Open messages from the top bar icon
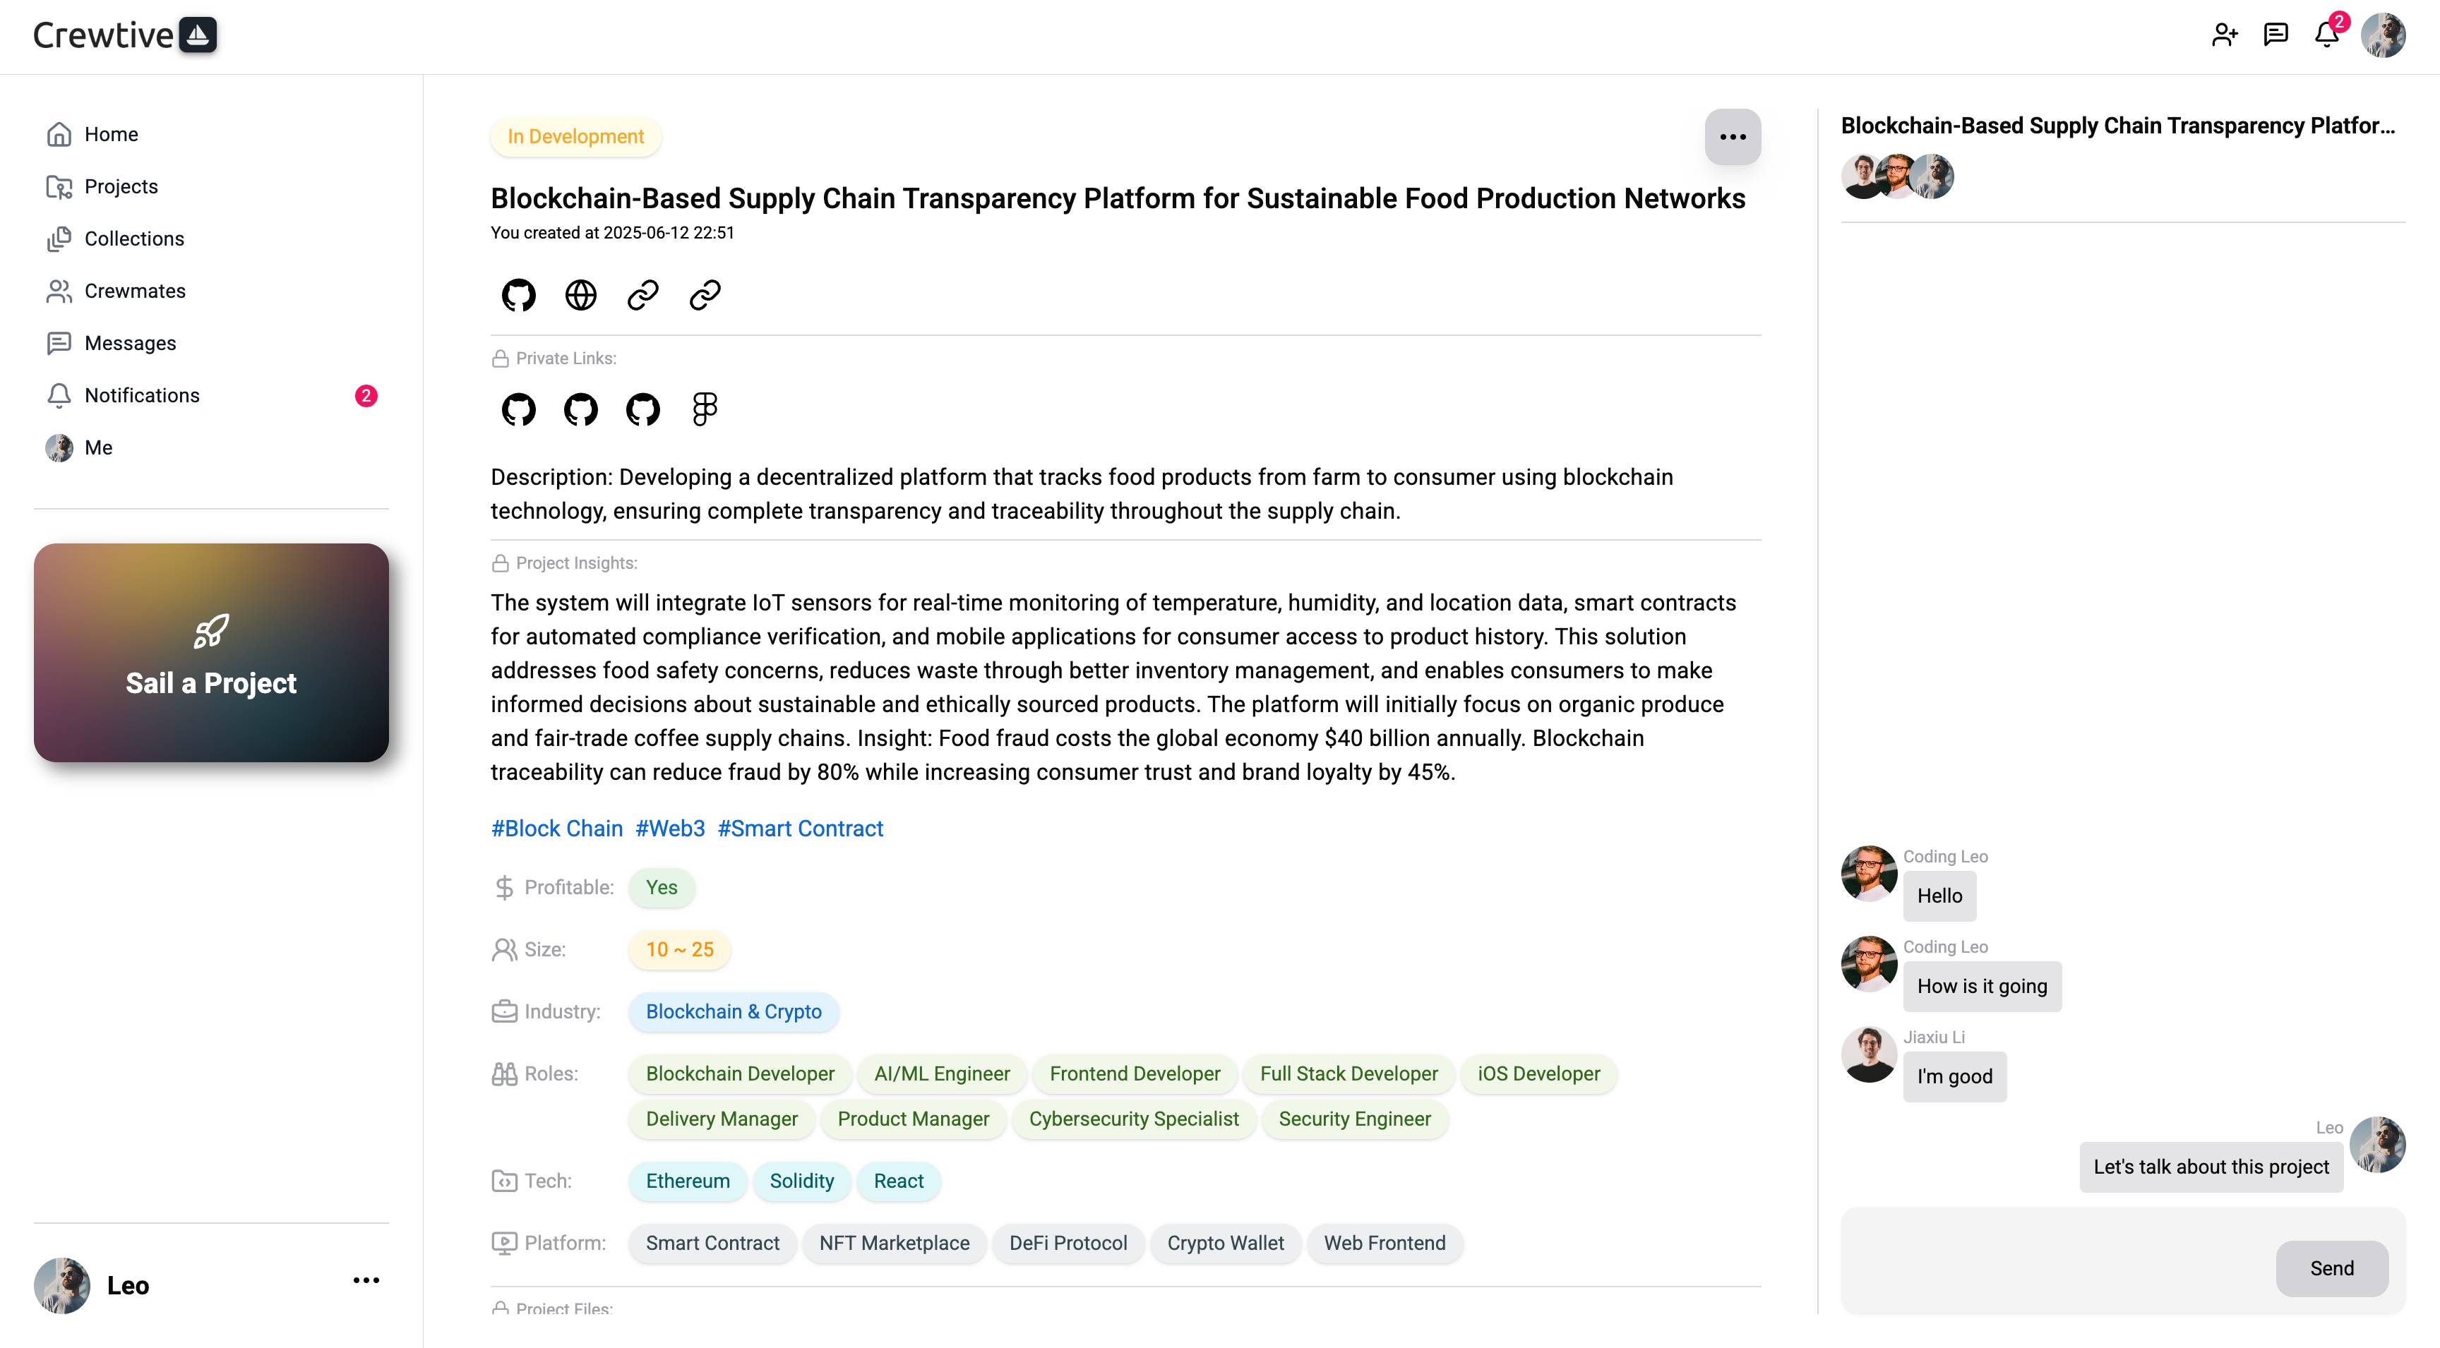The height and width of the screenshot is (1348, 2440). (x=2275, y=35)
